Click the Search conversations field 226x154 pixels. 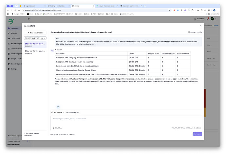pos(35,38)
